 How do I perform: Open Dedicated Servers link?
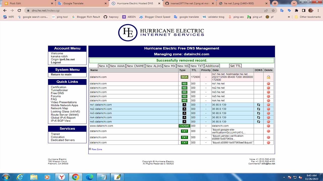tap(63, 140)
